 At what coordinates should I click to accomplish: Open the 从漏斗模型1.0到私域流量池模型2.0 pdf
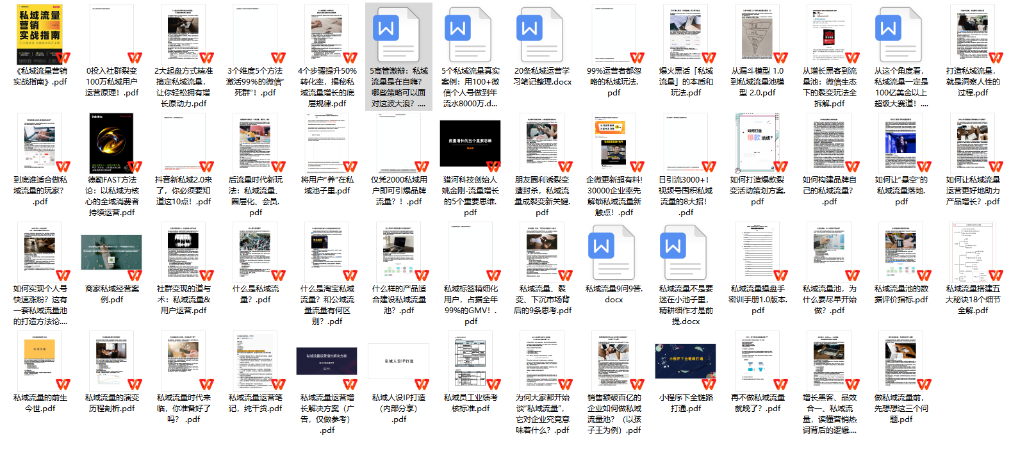[757, 33]
